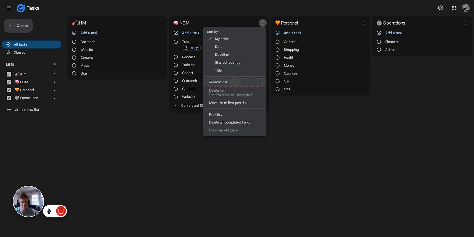The width and height of the screenshot is (474, 237).
Task: Mark Outreach task complete in JHM
Action: 74,42
